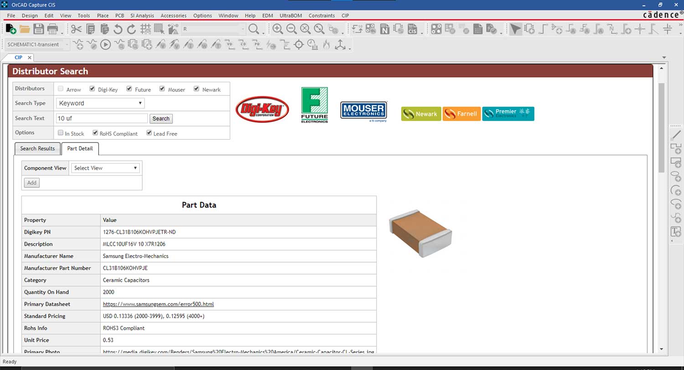The image size is (684, 370).
Task: Run PSpice simulation with the play icon
Action: (x=105, y=45)
